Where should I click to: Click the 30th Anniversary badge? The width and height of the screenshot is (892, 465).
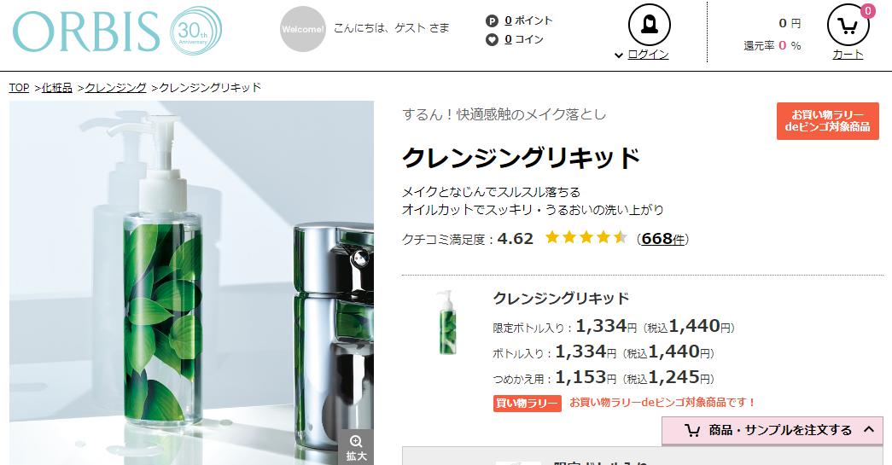tap(195, 31)
